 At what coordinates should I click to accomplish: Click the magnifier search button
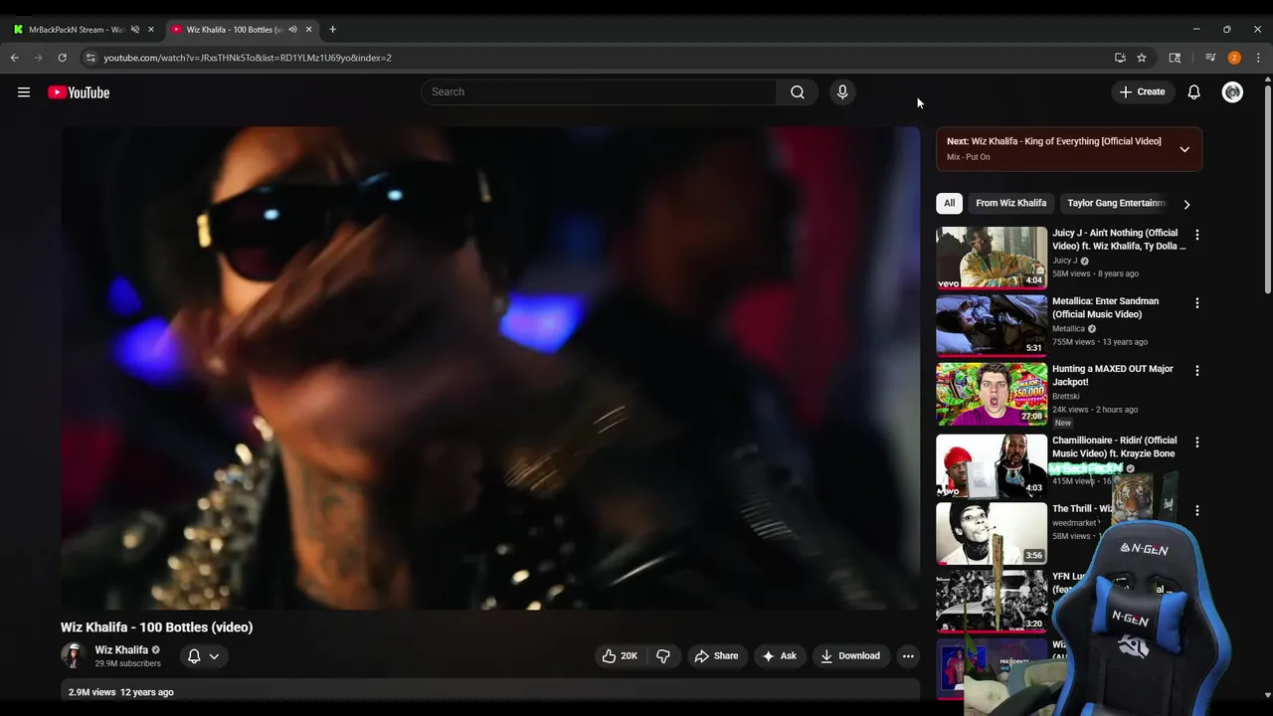pos(798,92)
